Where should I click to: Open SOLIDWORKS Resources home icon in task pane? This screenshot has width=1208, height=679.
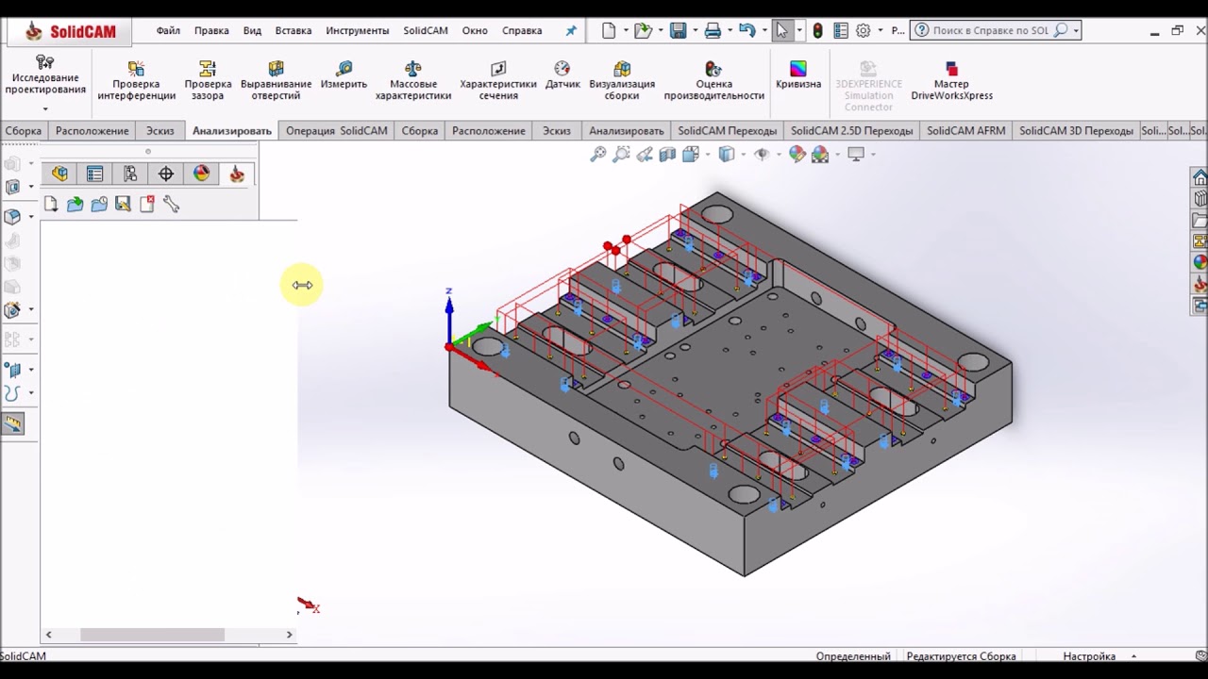tap(1200, 177)
